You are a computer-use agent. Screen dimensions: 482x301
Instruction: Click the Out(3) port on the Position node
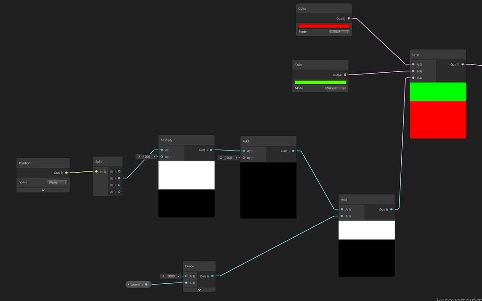[66, 172]
